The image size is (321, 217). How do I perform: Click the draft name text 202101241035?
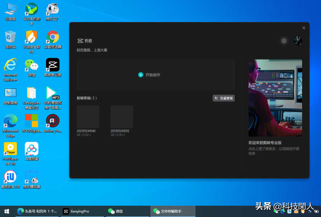pyautogui.click(x=120, y=131)
